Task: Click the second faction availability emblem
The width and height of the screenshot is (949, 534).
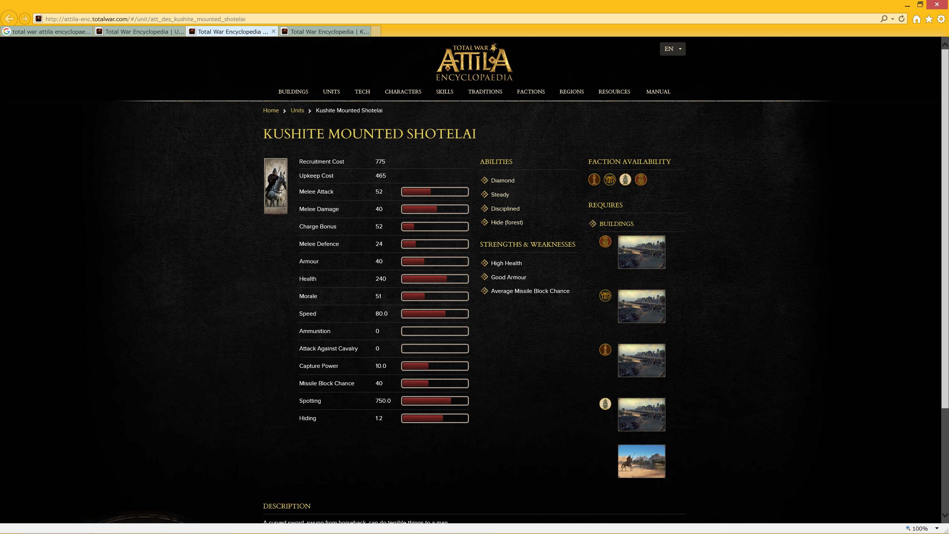Action: pyautogui.click(x=610, y=179)
